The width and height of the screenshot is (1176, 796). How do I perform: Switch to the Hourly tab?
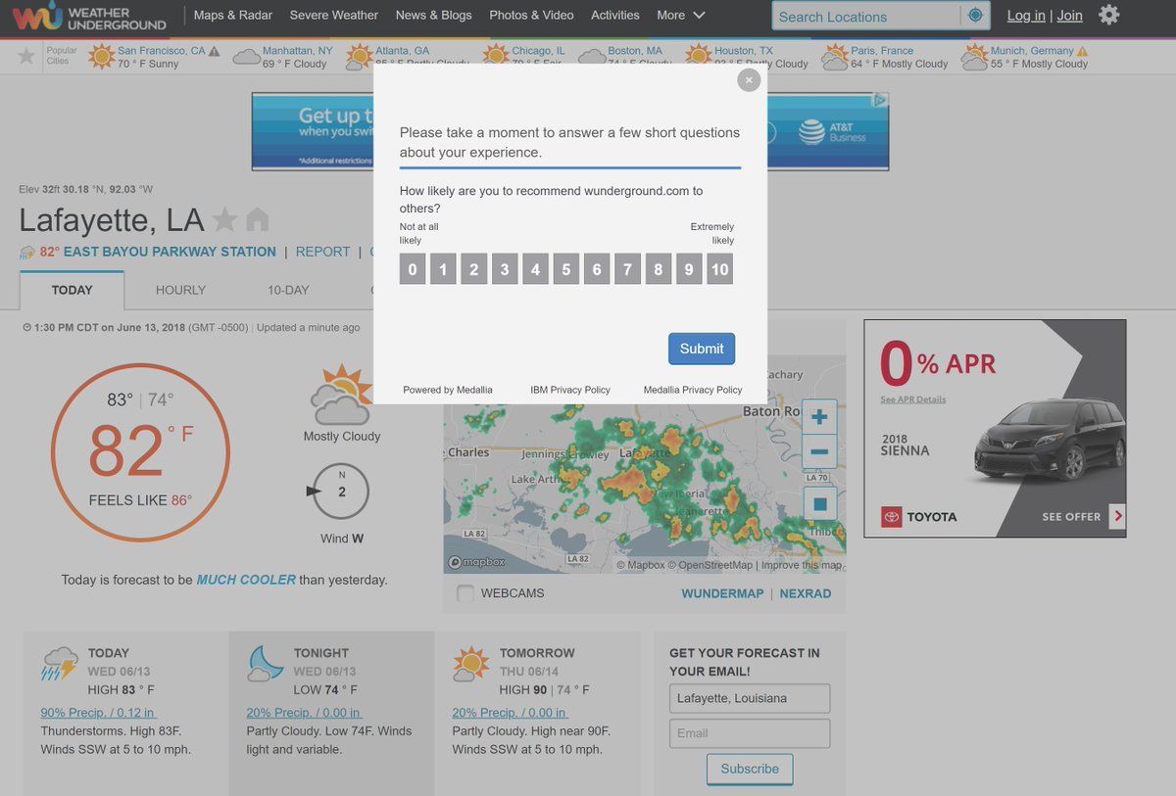(180, 290)
